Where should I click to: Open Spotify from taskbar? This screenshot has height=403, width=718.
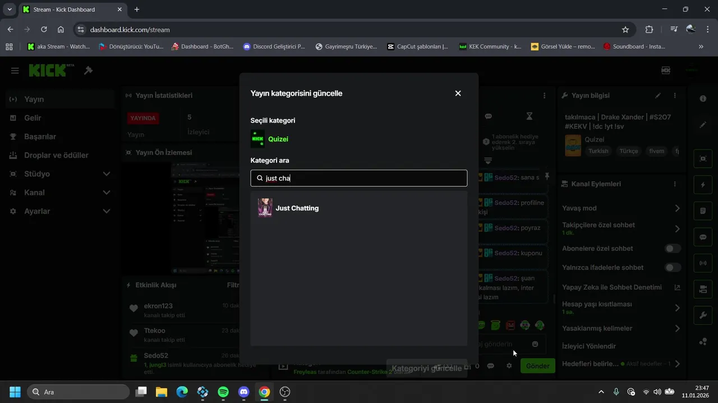[223, 392]
